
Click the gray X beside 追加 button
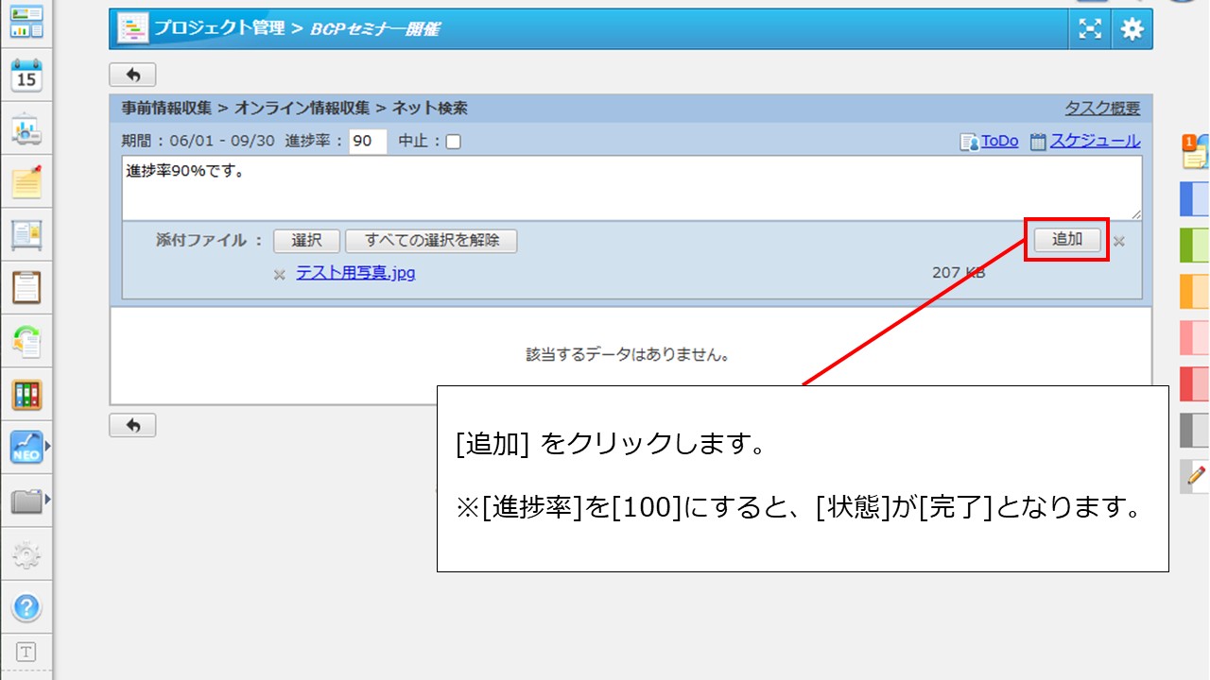click(x=1119, y=242)
